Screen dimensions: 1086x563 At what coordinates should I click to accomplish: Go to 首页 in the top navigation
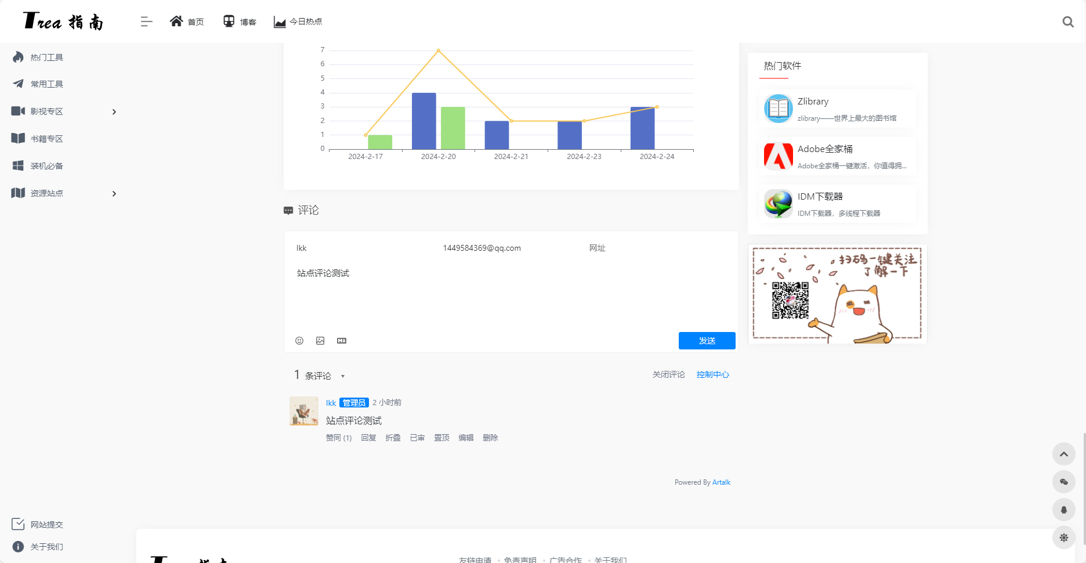(187, 21)
